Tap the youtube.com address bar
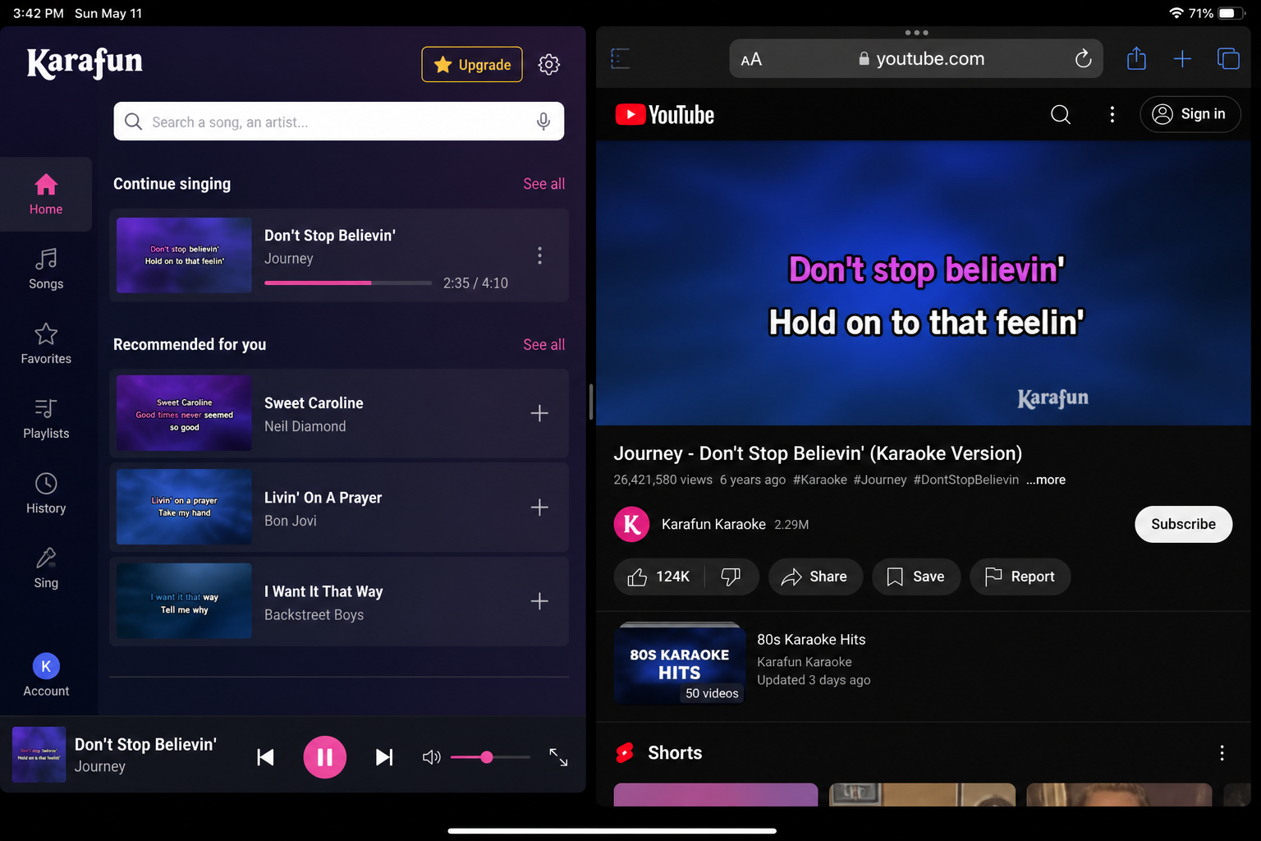1261x841 pixels. (x=916, y=58)
